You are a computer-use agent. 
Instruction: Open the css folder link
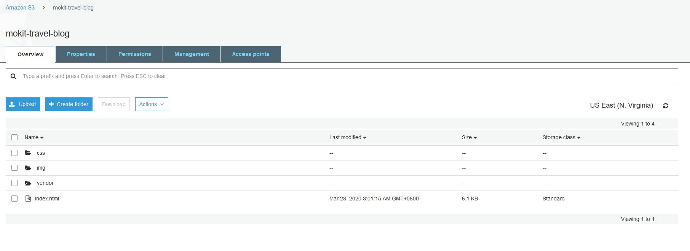[41, 153]
